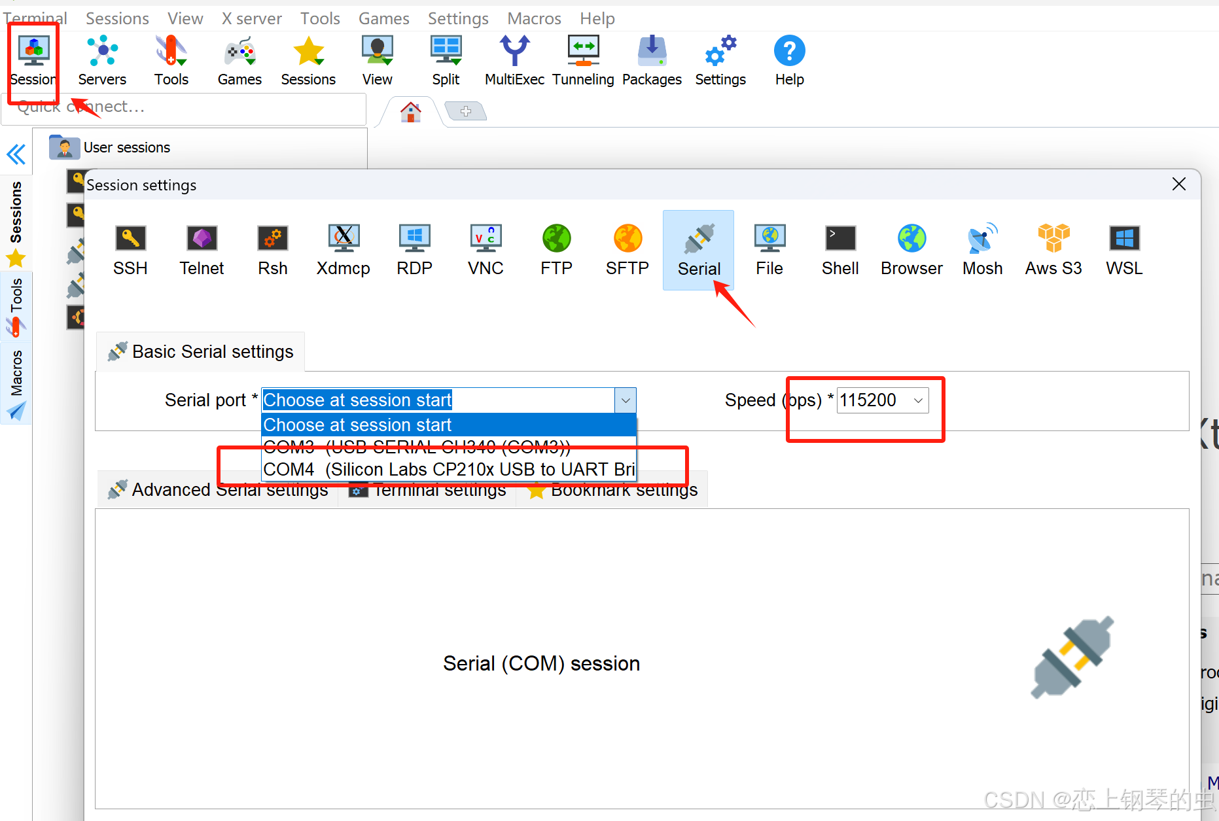
Task: Select the VNC session type
Action: [x=486, y=250]
